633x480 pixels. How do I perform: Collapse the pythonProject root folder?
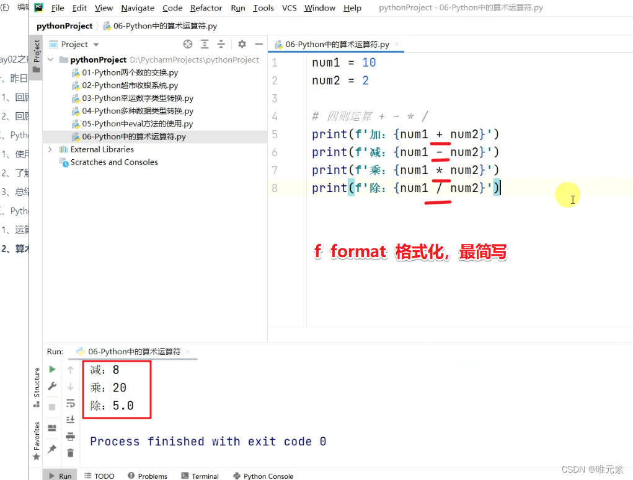click(x=50, y=59)
